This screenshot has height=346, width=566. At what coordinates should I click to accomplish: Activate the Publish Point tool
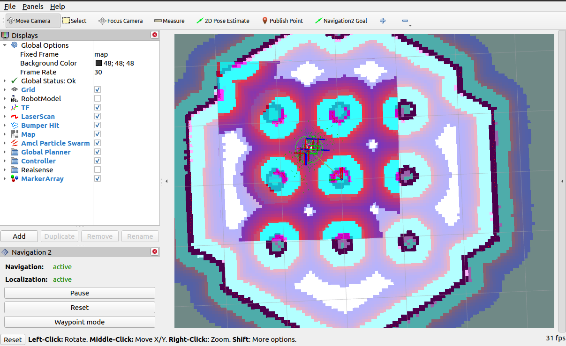(x=283, y=21)
